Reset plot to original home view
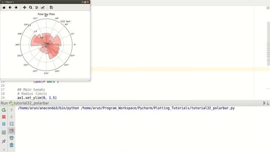The image size is (270, 152). click(4, 8)
